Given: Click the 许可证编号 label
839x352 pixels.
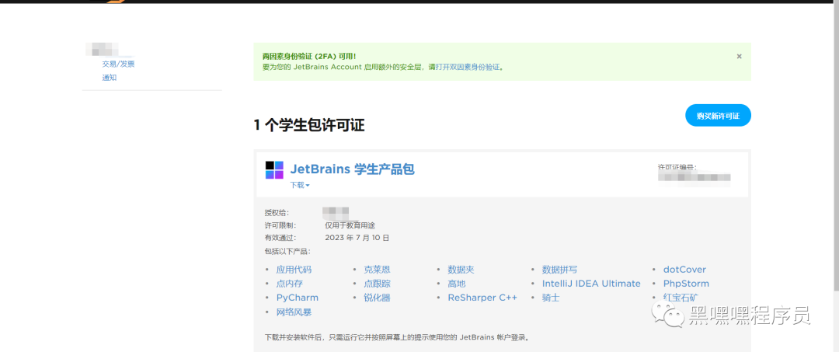Looking at the screenshot, I should point(677,167).
